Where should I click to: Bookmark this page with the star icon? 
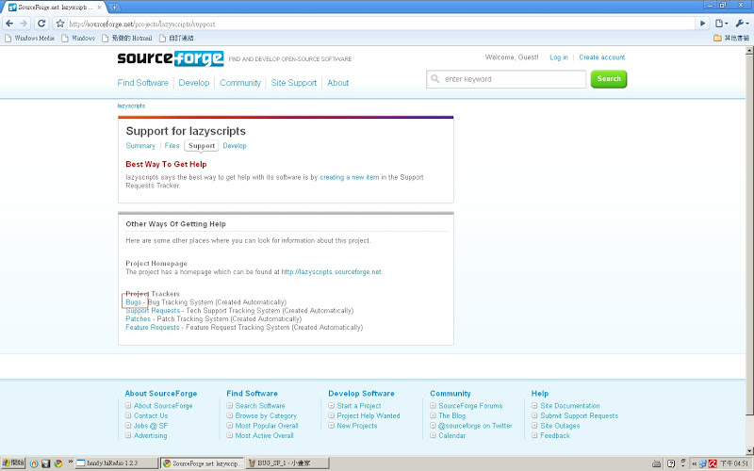point(59,23)
